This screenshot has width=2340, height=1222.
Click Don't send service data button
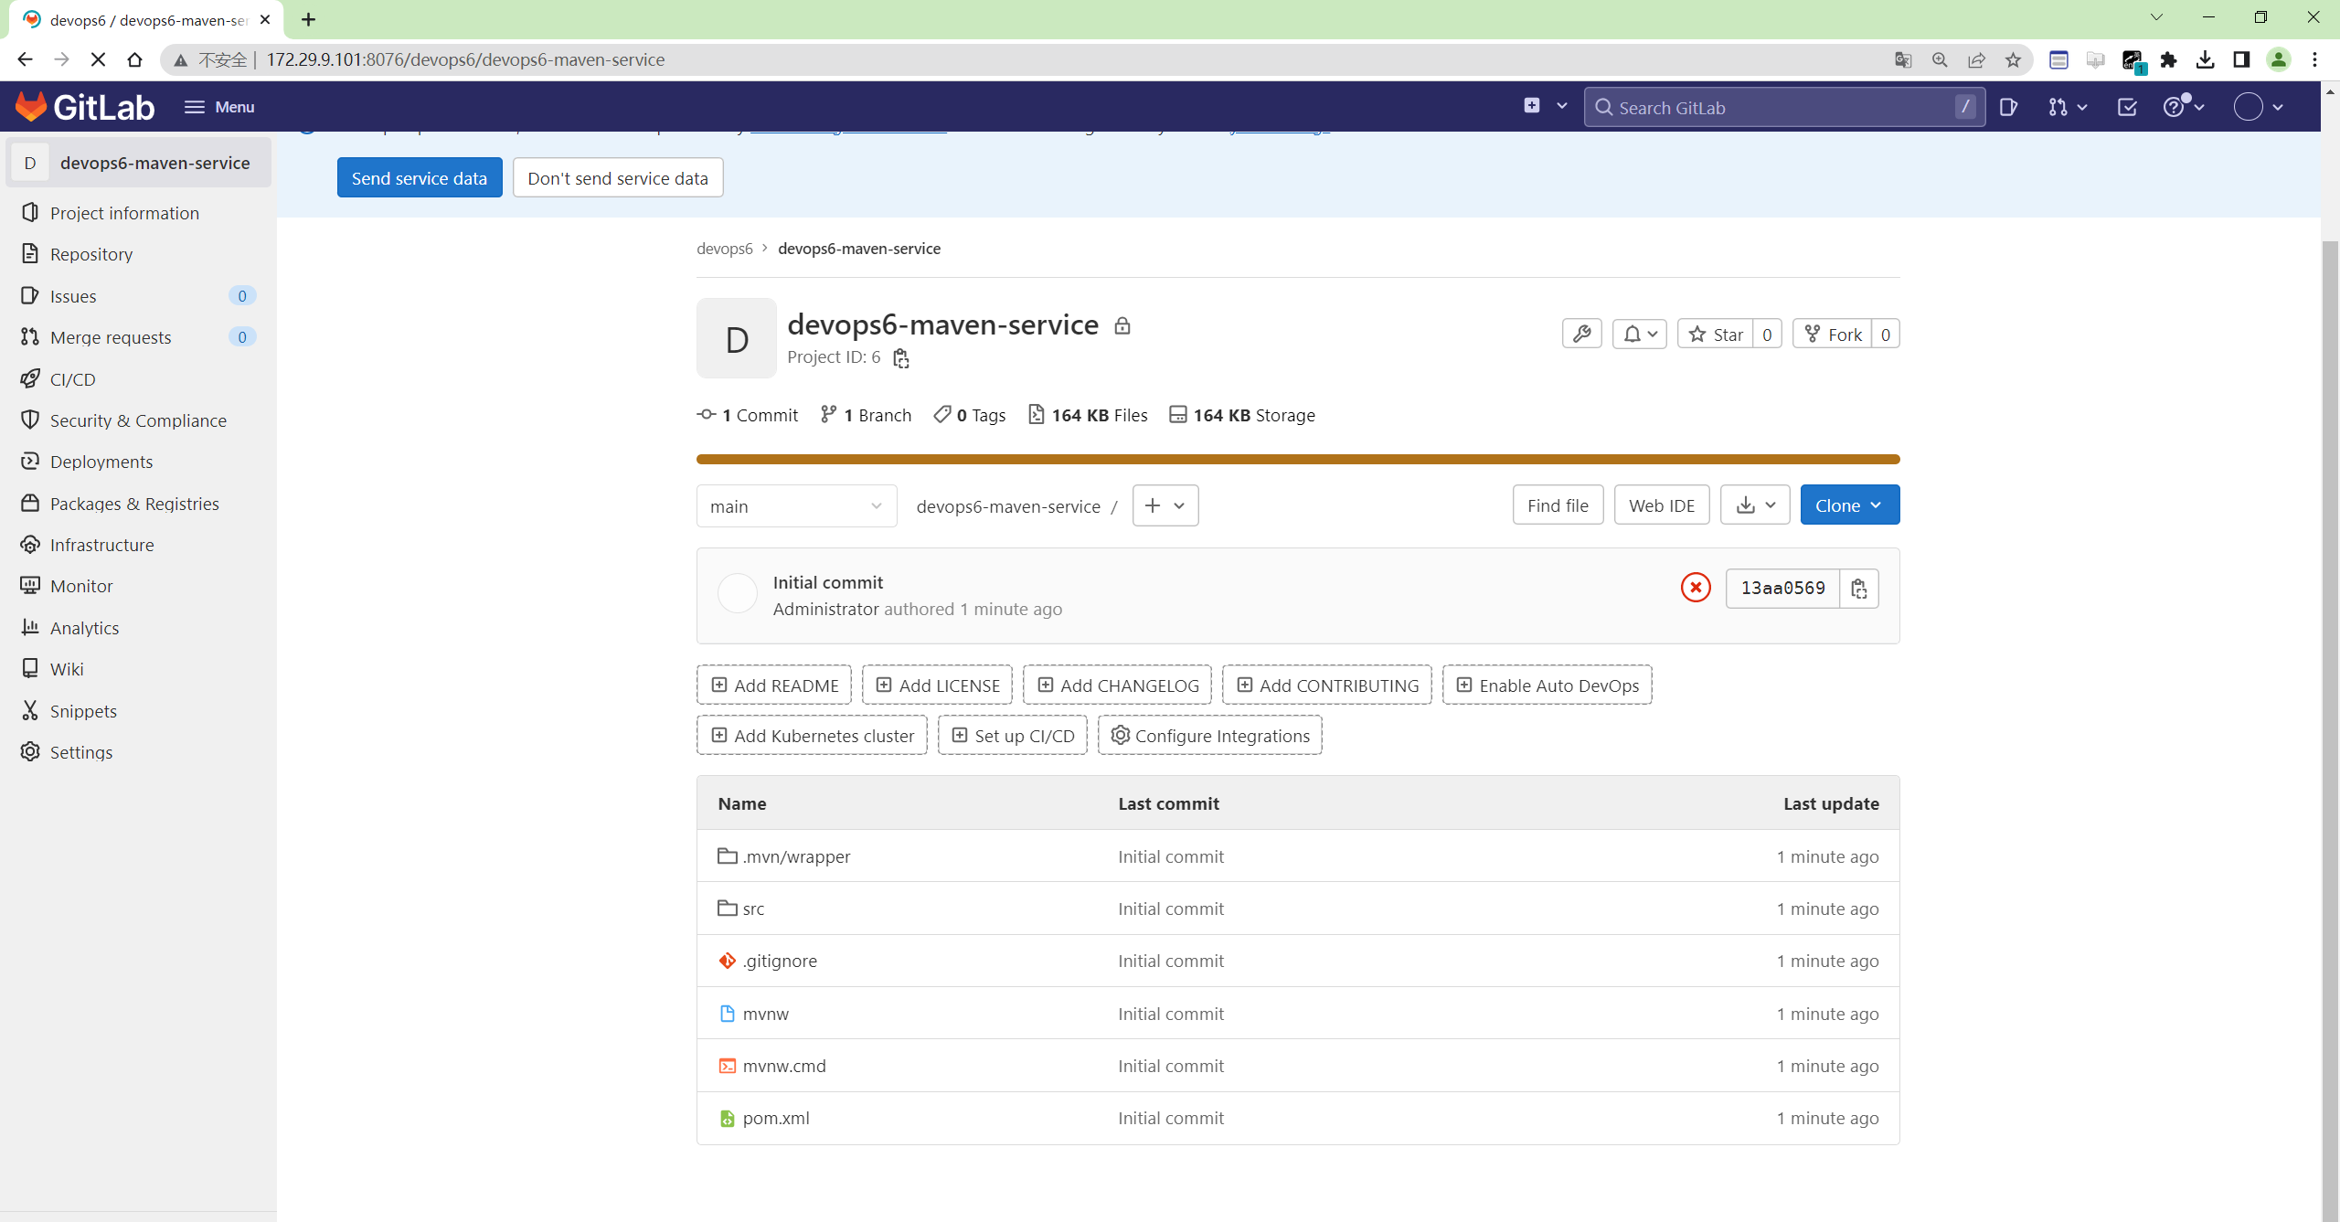click(618, 177)
